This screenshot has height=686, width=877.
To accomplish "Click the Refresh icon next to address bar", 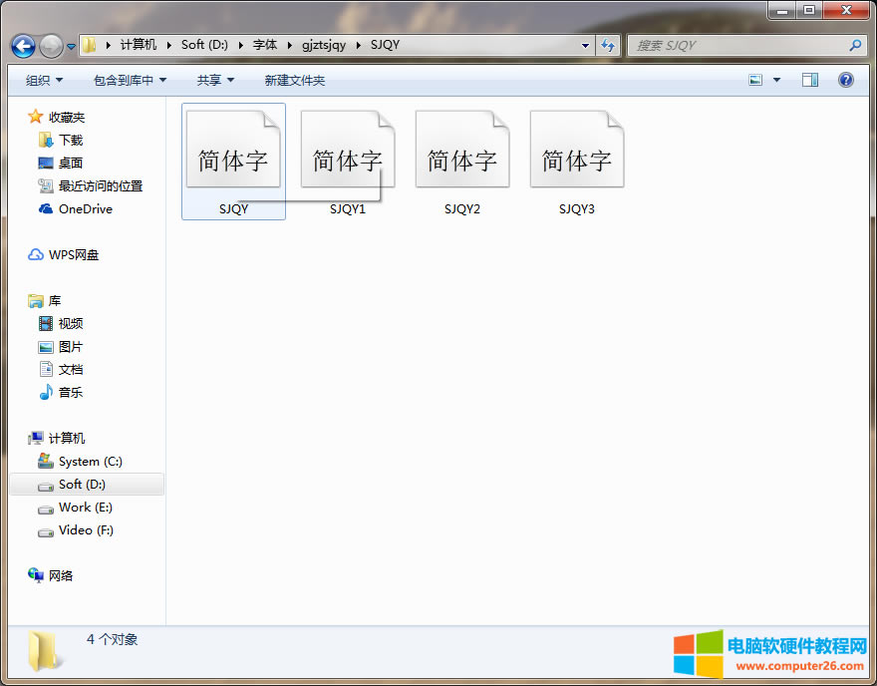I will coord(608,45).
